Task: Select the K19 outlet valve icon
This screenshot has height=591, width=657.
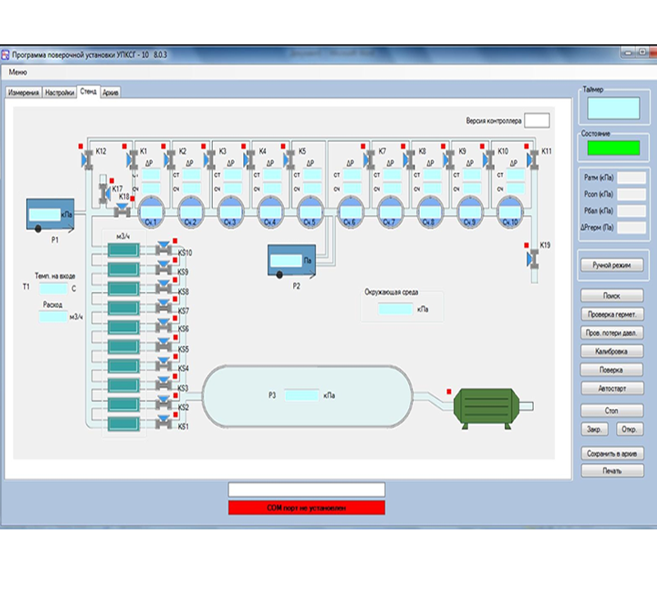Action: tap(533, 259)
